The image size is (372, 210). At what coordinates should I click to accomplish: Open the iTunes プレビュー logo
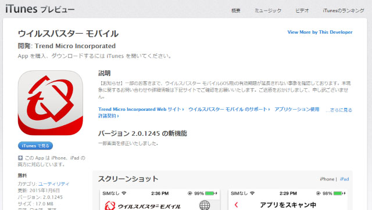pos(40,9)
